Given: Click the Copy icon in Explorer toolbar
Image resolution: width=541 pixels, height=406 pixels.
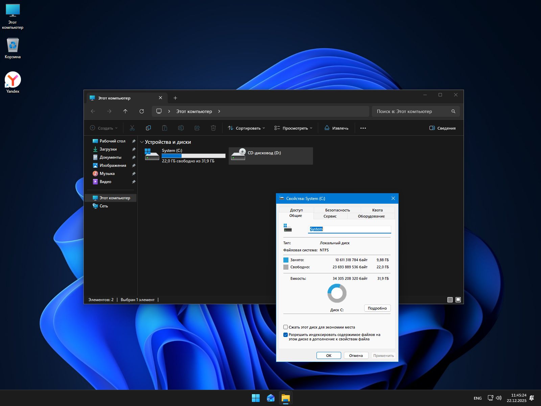Looking at the screenshot, I should 148,128.
